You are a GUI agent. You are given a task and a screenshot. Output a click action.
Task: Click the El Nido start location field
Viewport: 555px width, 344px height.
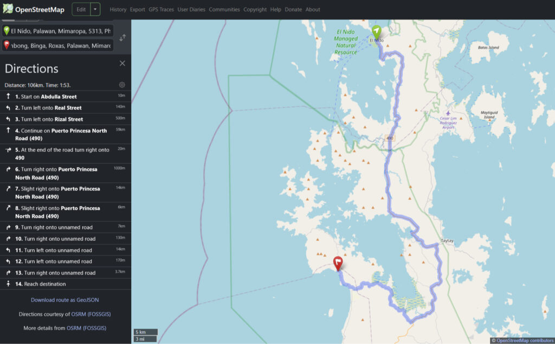(61, 31)
